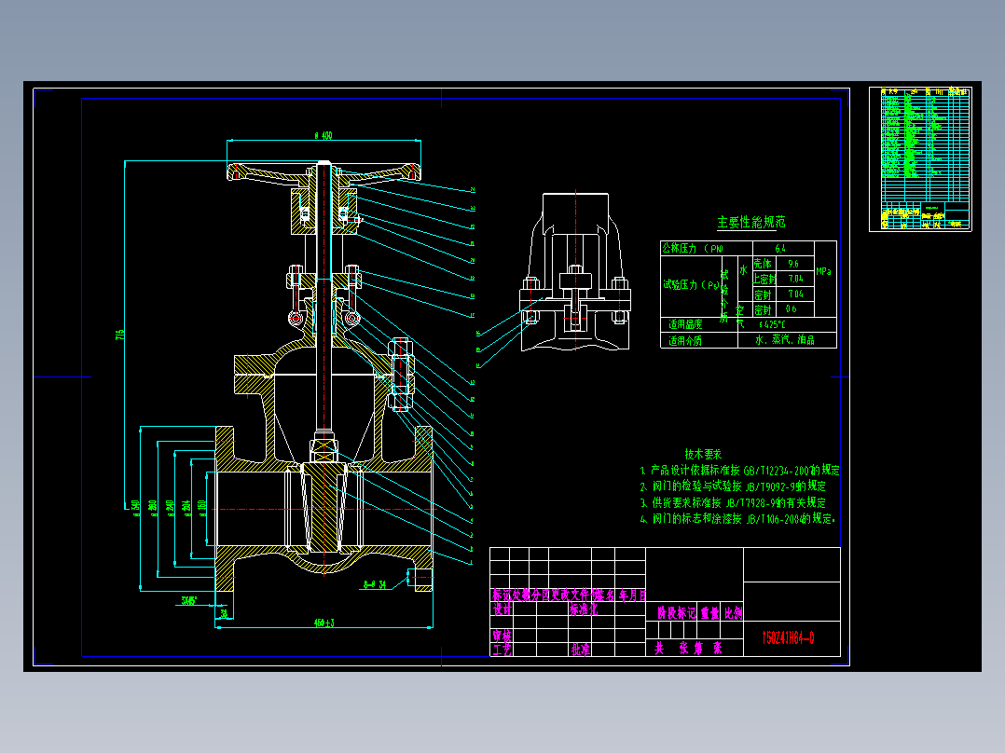The image size is (1005, 753).
Task: Select the '批准' title block cell
Action: coord(580,650)
